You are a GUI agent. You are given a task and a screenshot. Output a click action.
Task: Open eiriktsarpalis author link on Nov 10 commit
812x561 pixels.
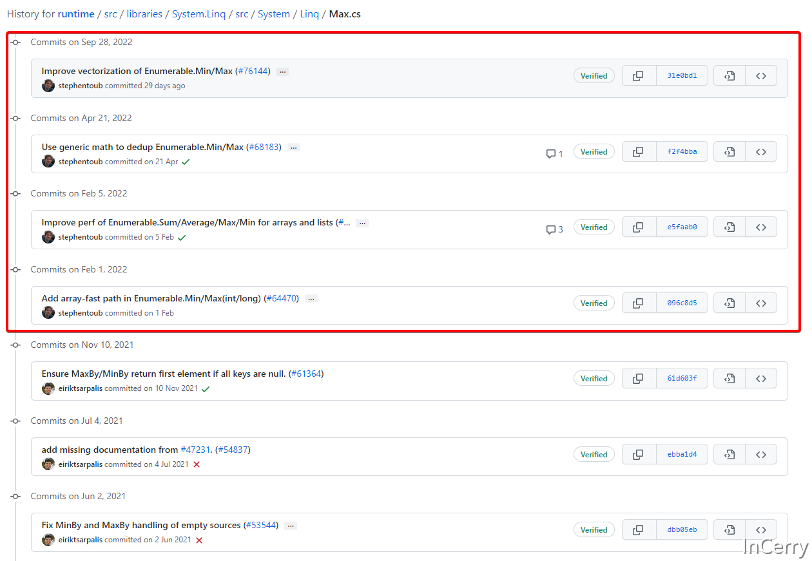coord(81,388)
